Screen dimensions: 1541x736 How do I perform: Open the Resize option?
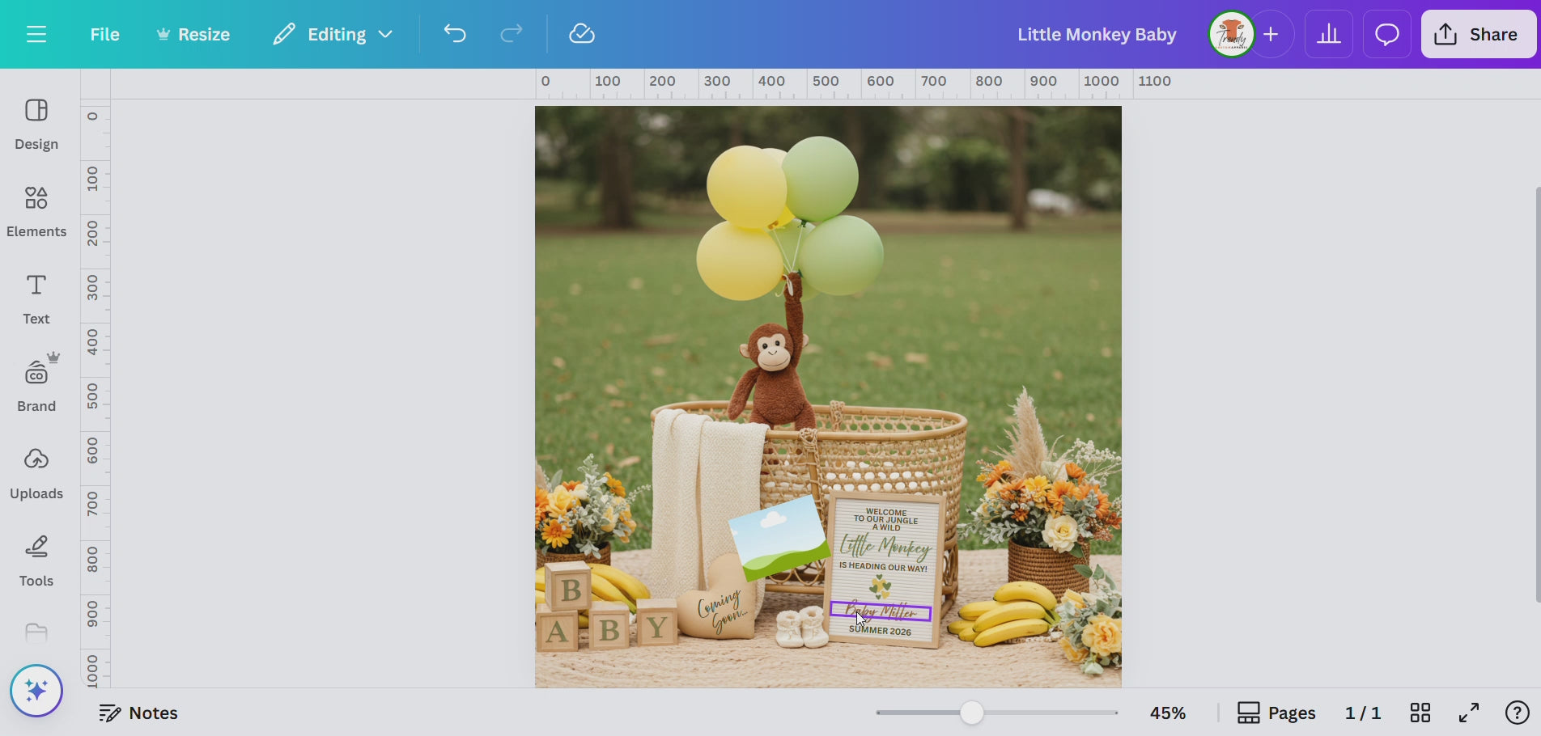(193, 34)
